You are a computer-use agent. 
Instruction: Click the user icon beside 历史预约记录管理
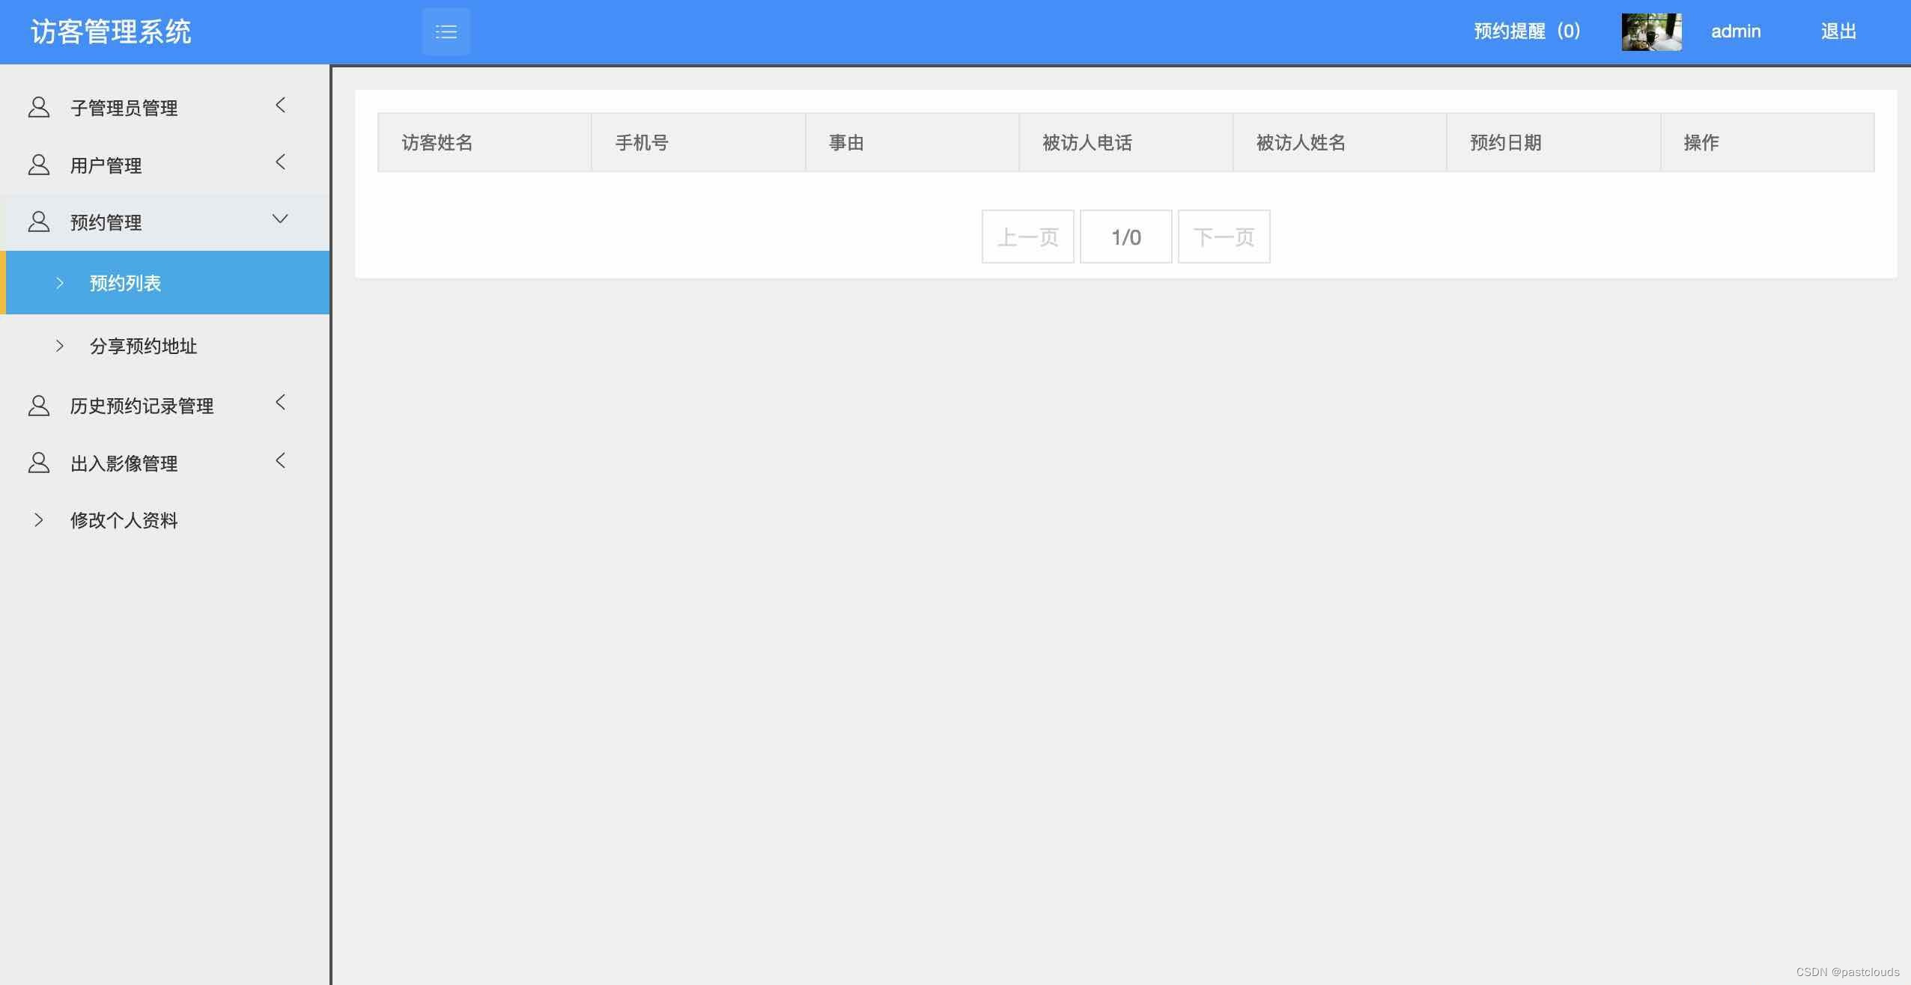pos(39,406)
